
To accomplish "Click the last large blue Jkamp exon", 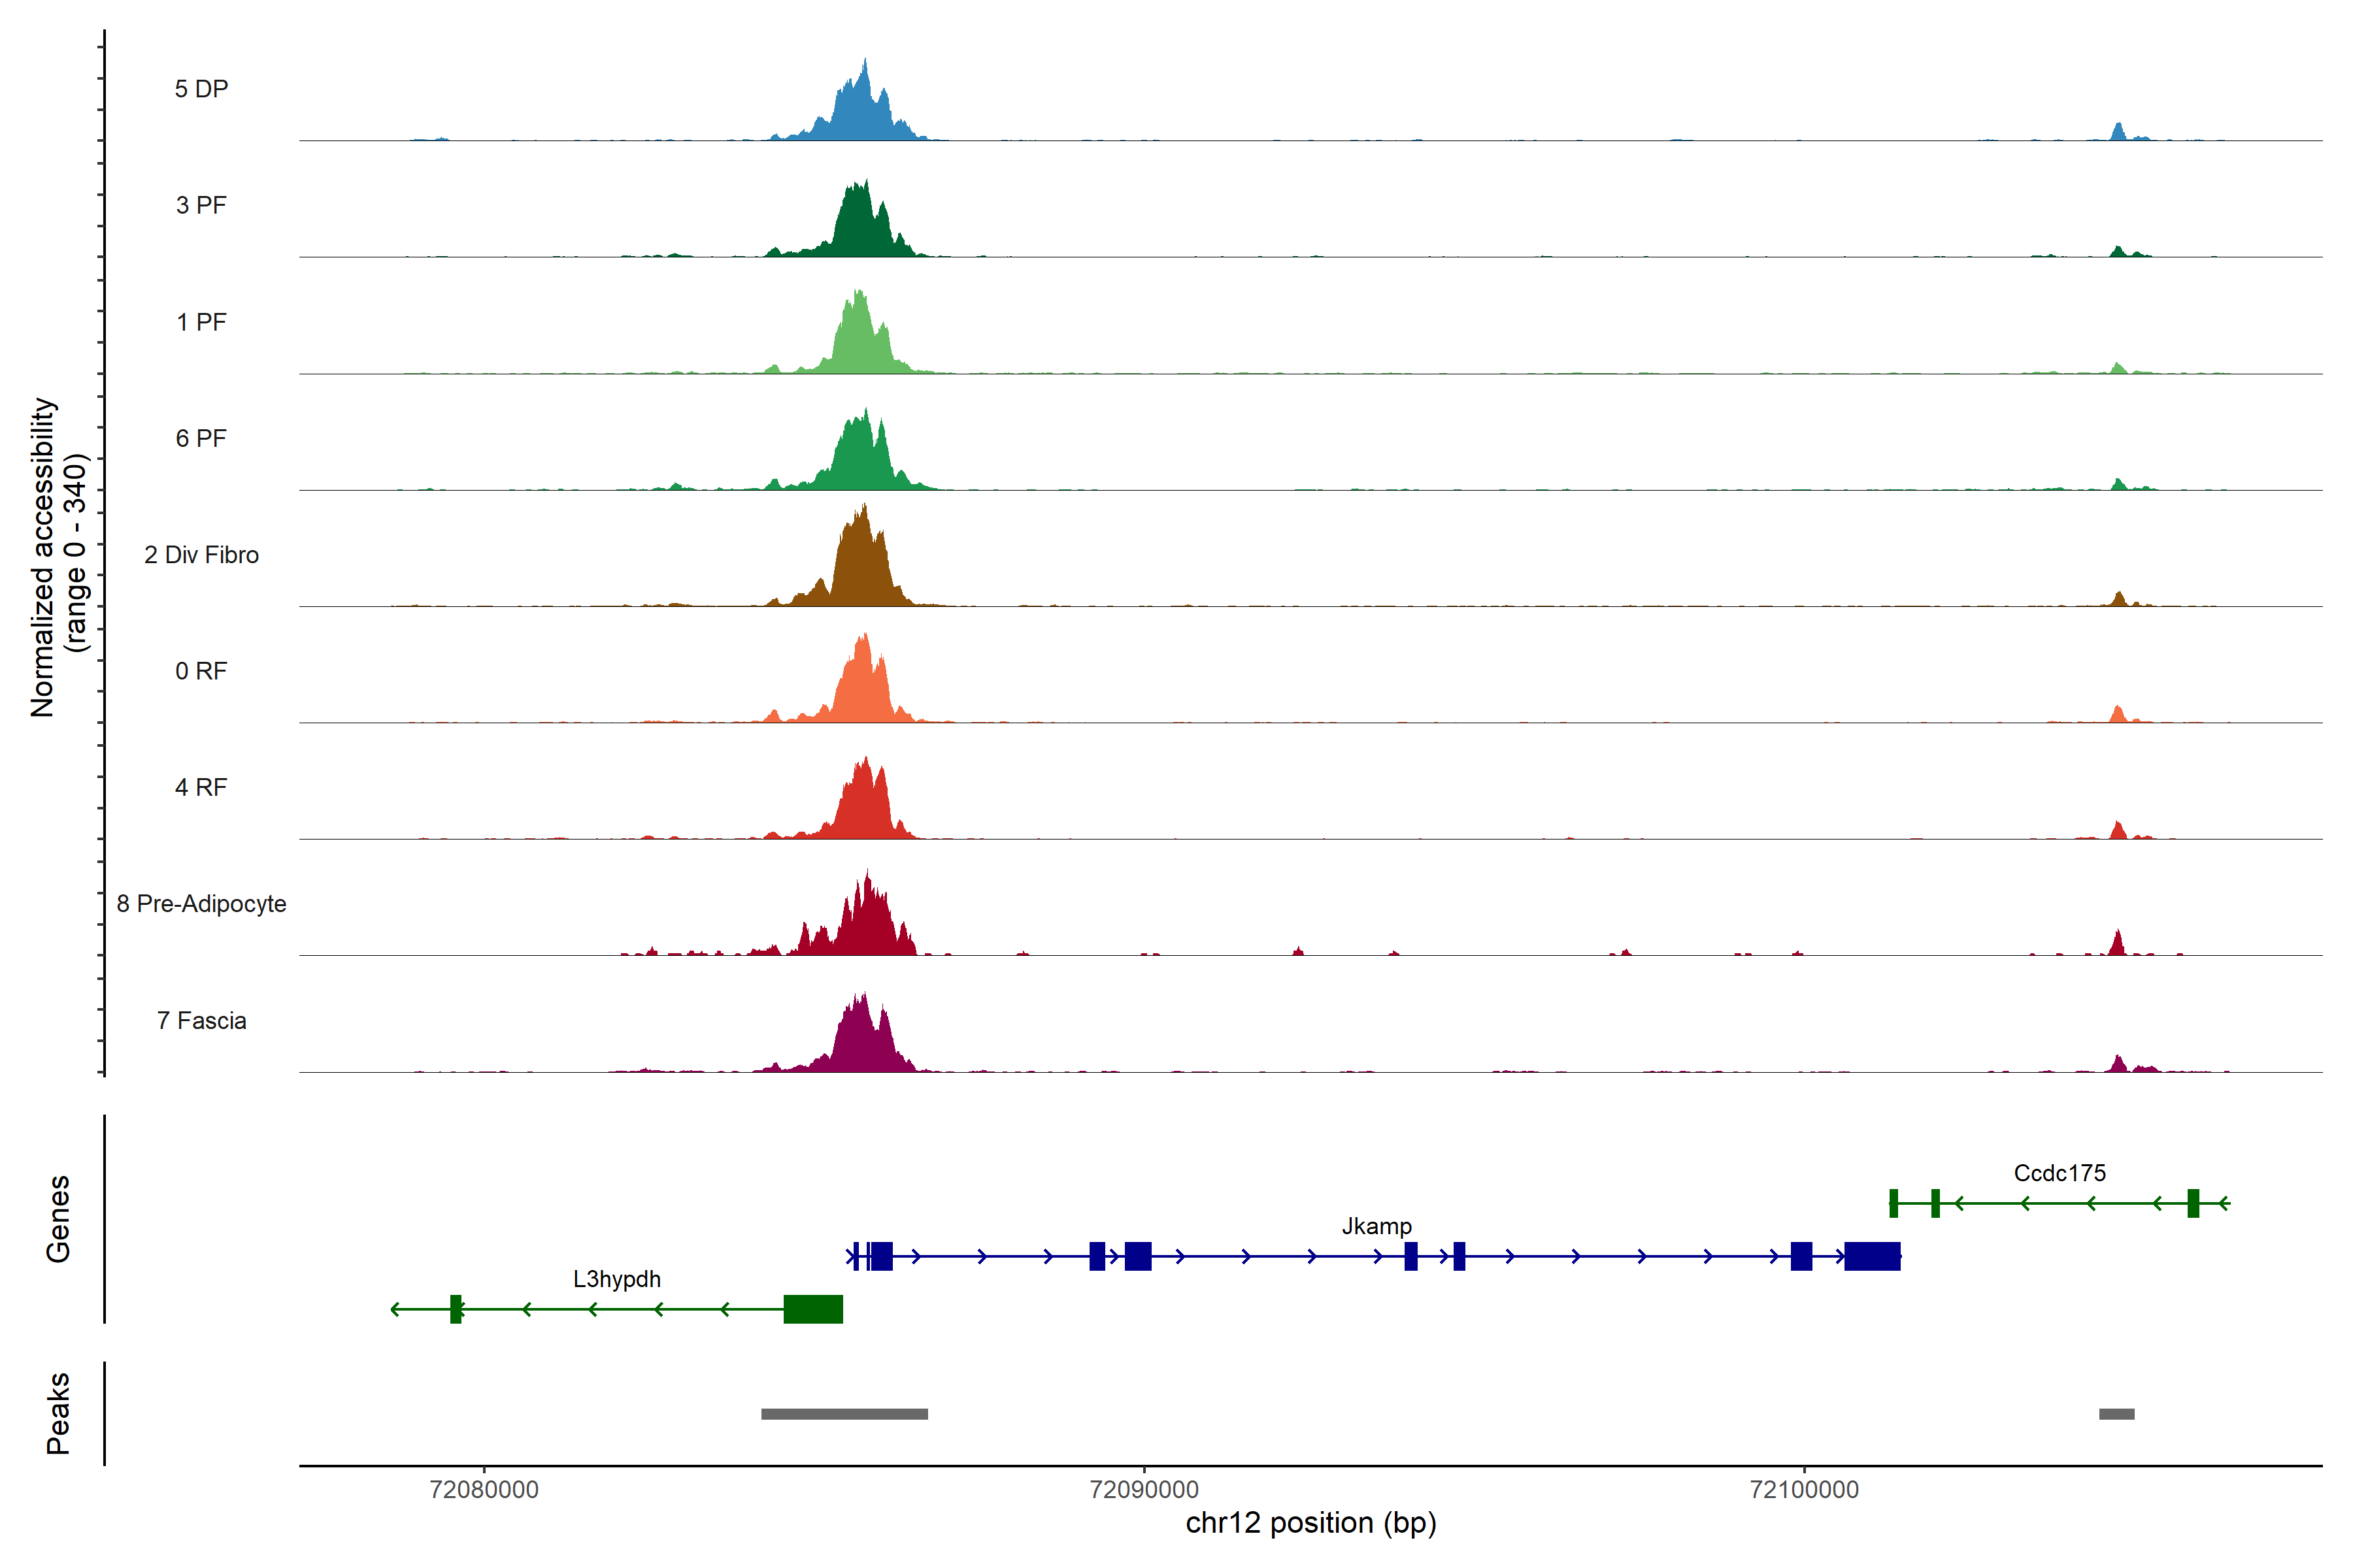I will tap(1872, 1256).
